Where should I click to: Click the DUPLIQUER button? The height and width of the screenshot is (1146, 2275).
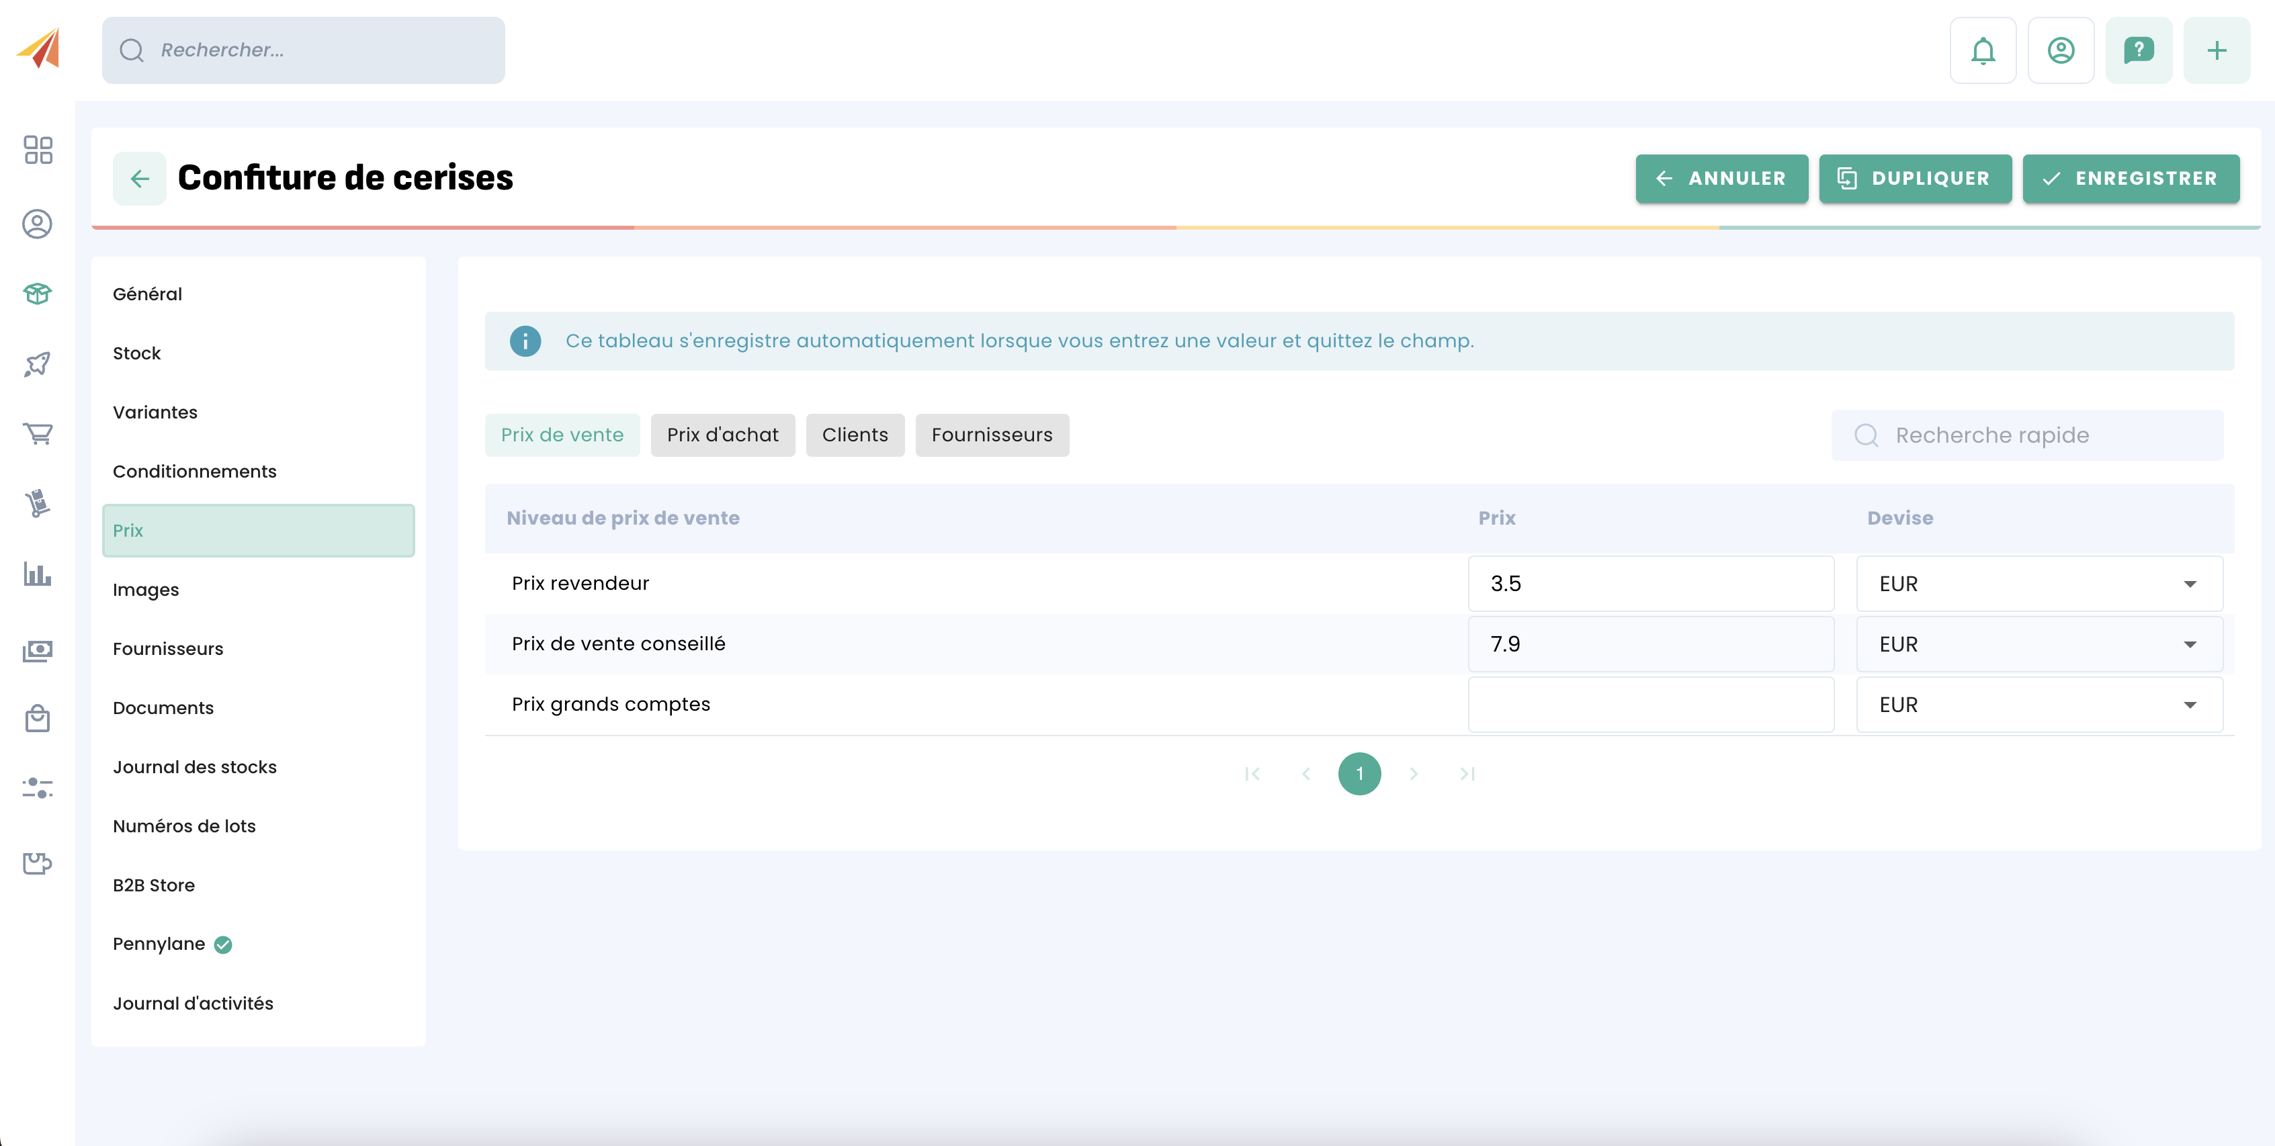tap(1914, 178)
